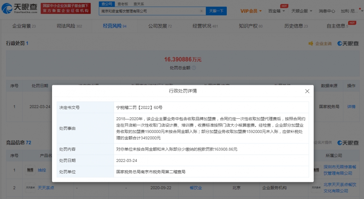Select the penalty unit 国家税务总局南京市税务局第二稽查局
This screenshot has height=199, width=364.
pyautogui.click(x=151, y=172)
